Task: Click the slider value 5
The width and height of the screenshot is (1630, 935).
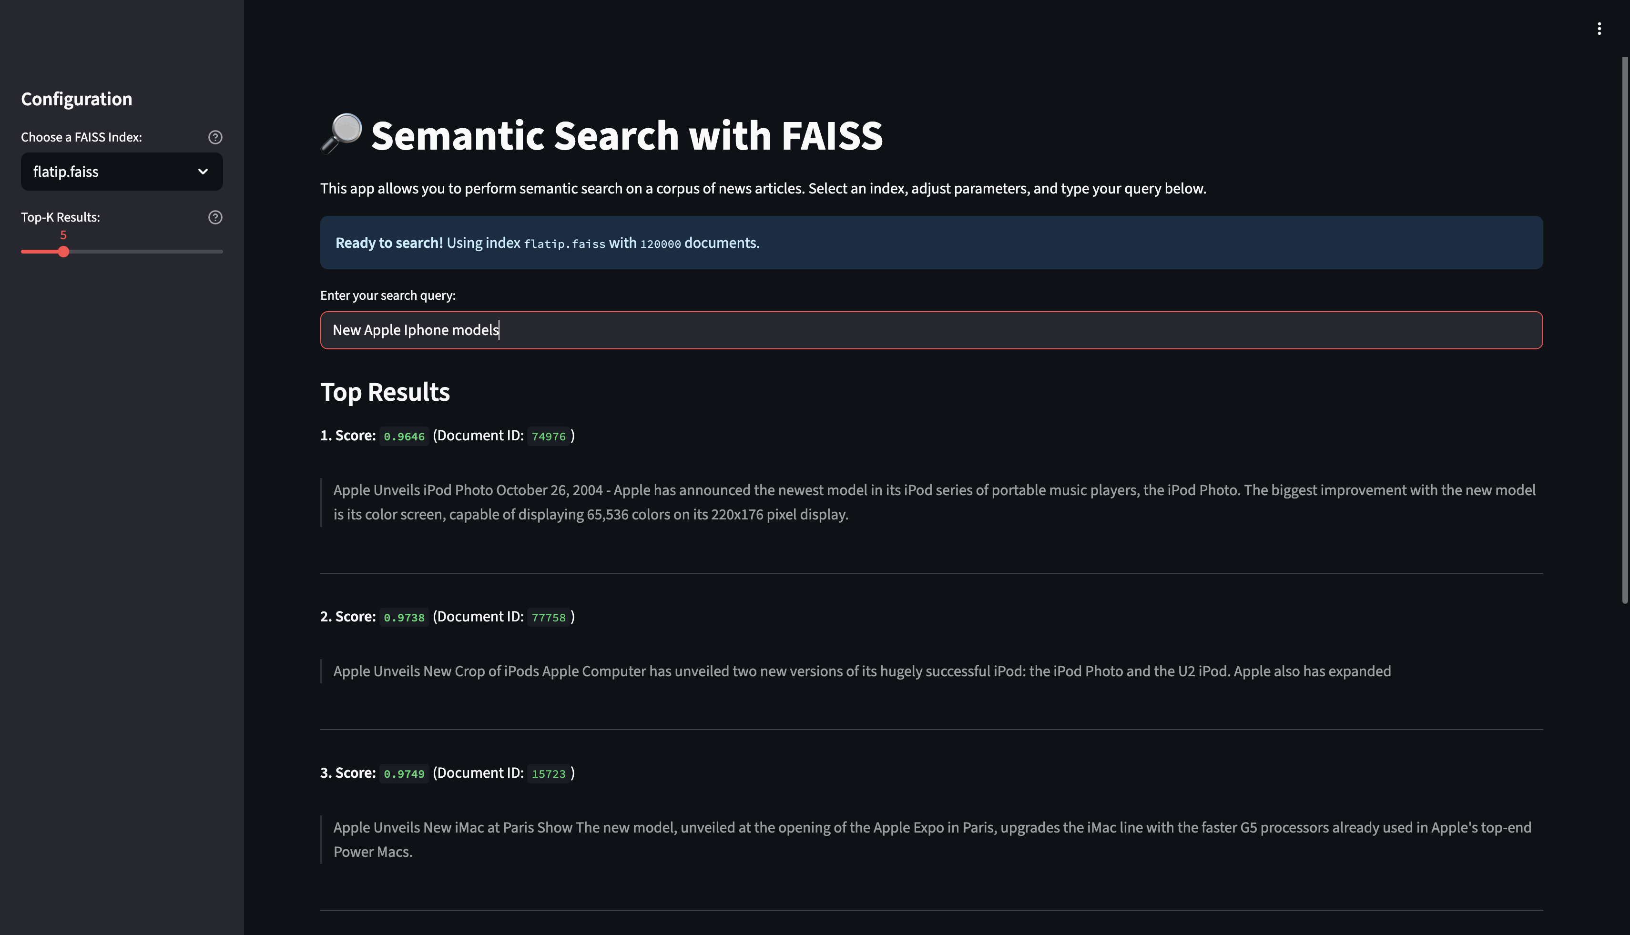Action: click(x=63, y=235)
